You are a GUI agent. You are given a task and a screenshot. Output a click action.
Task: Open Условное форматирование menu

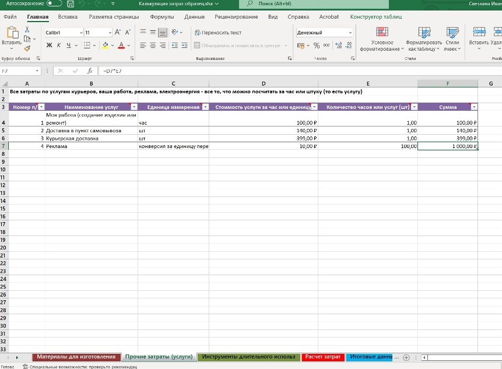coord(382,39)
